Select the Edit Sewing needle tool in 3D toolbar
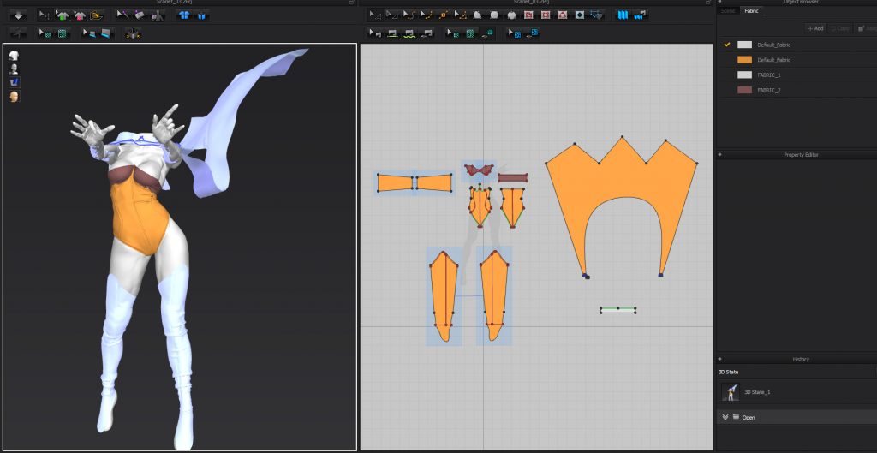877x453 pixels. tap(122, 15)
